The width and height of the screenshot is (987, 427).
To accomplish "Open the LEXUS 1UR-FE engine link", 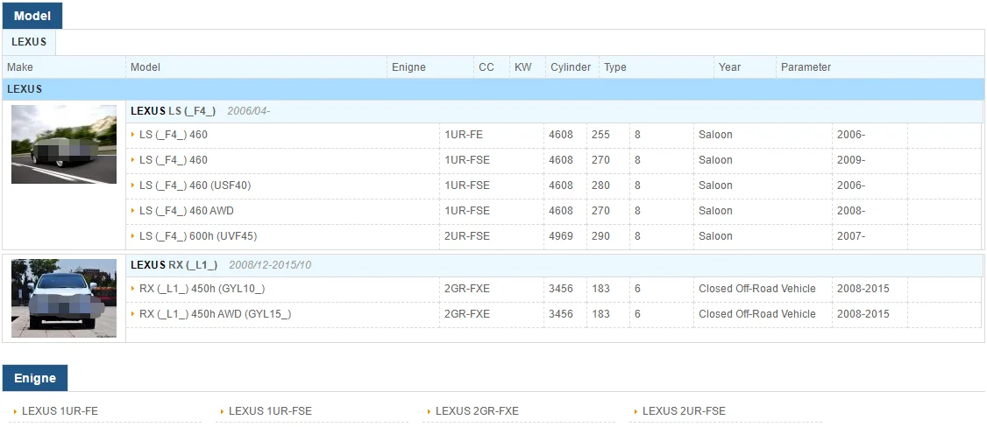I will pos(60,411).
